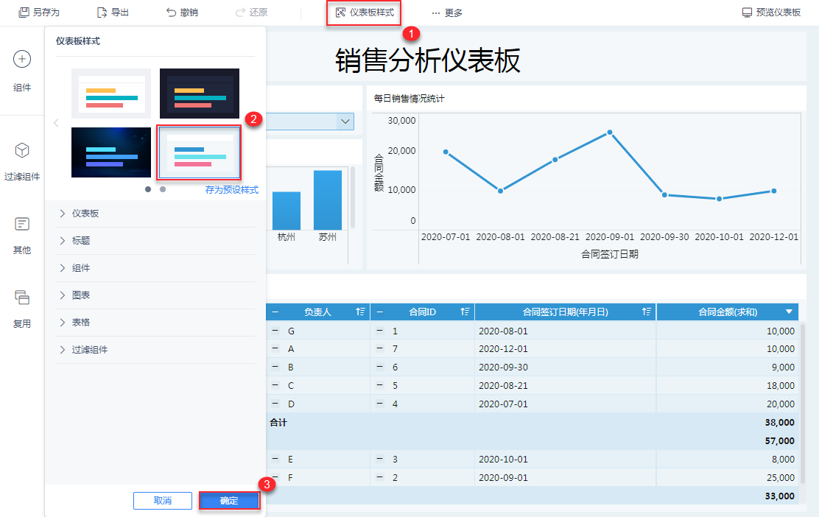The image size is (819, 517).
Task: Go to previous style page arrow
Action: coord(56,123)
